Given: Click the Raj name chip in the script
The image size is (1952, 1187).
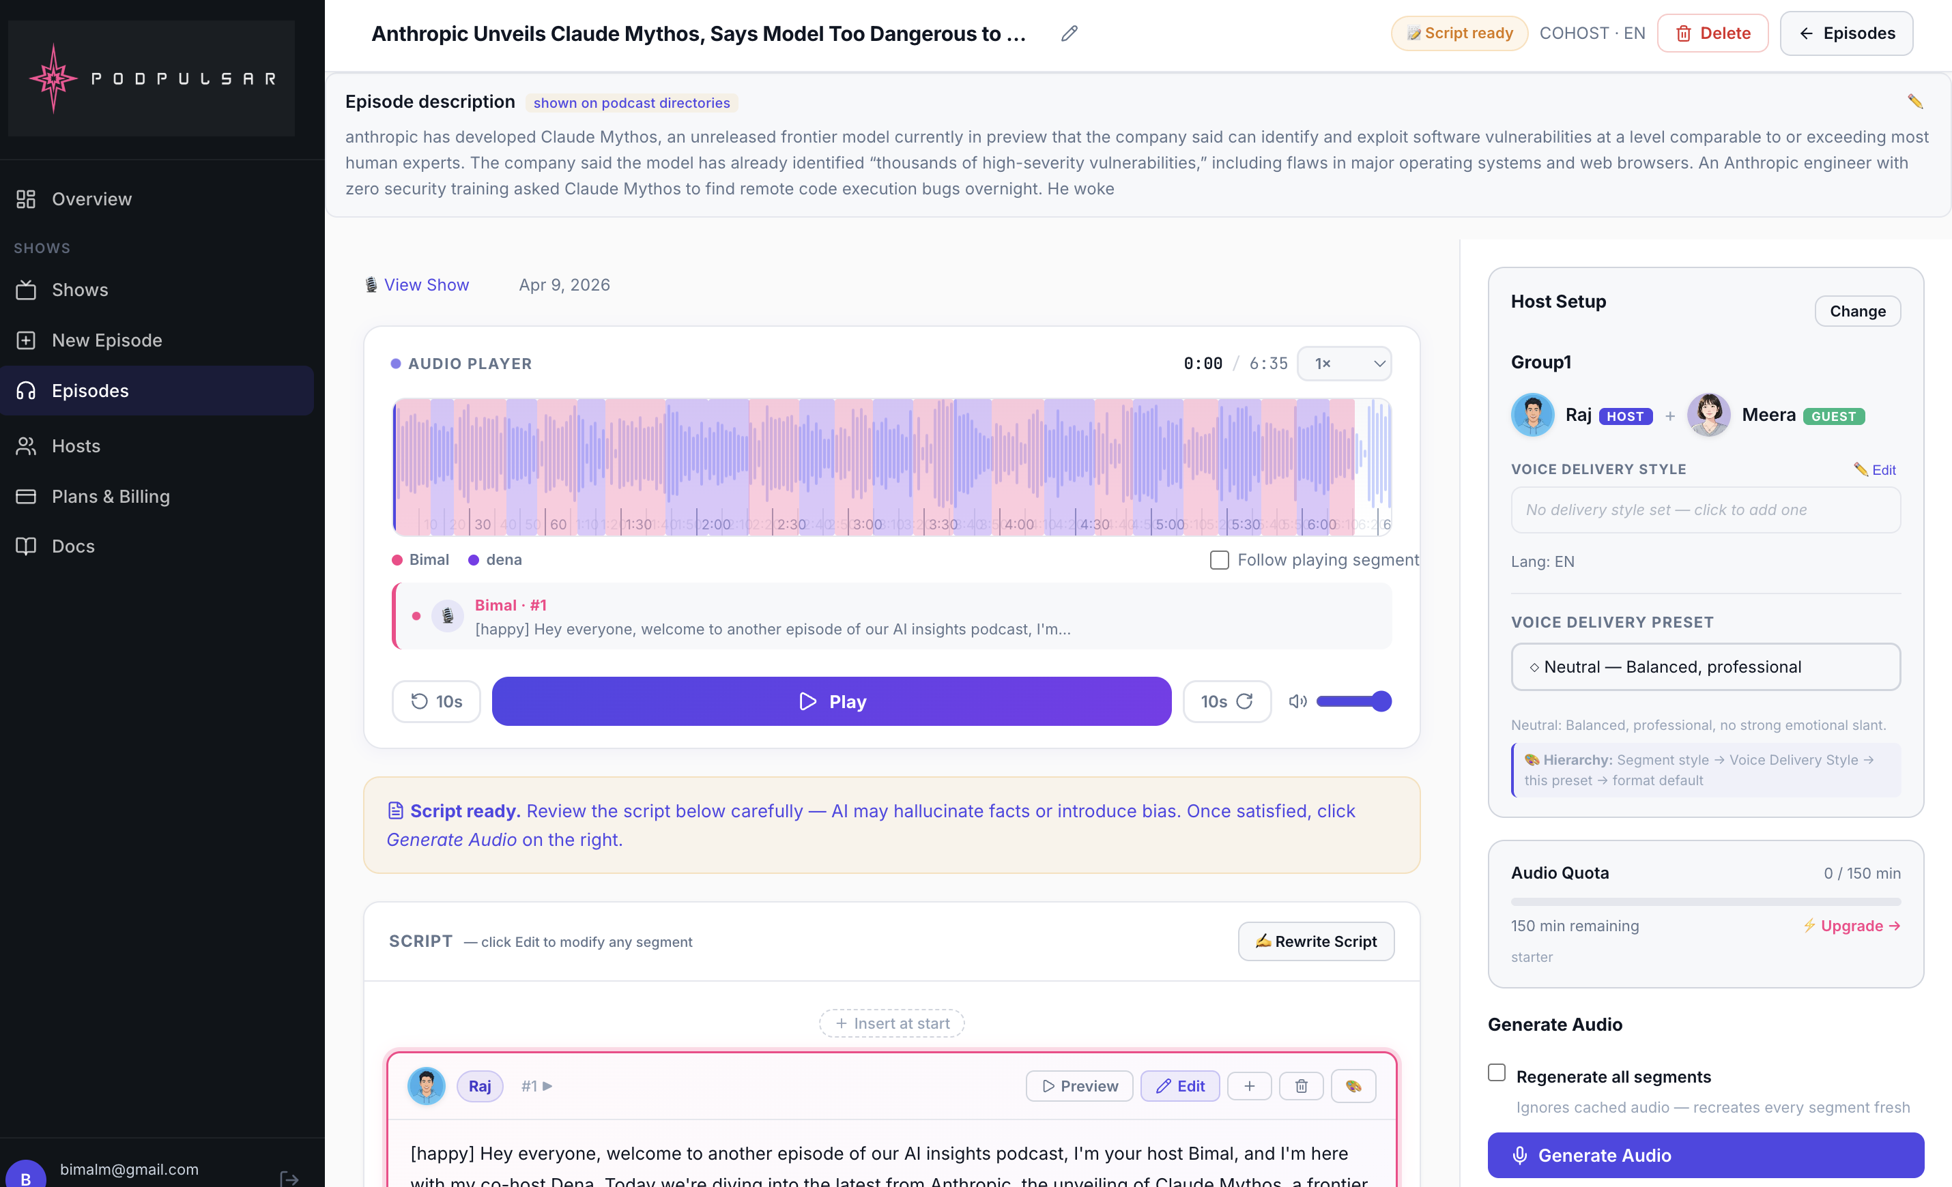Looking at the screenshot, I should pos(479,1085).
